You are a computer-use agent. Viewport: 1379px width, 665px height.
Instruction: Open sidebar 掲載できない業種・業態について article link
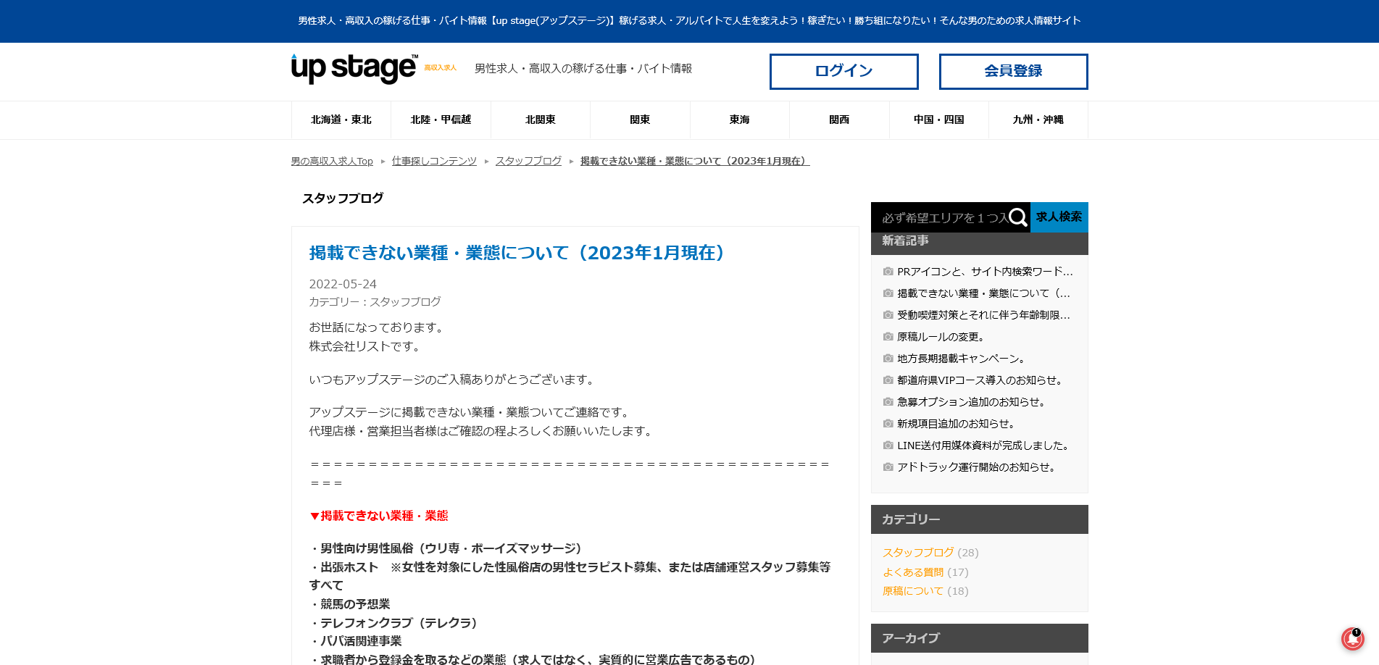coord(983,293)
